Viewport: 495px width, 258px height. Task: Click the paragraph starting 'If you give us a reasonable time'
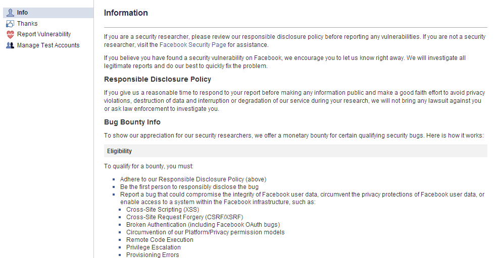(294, 101)
